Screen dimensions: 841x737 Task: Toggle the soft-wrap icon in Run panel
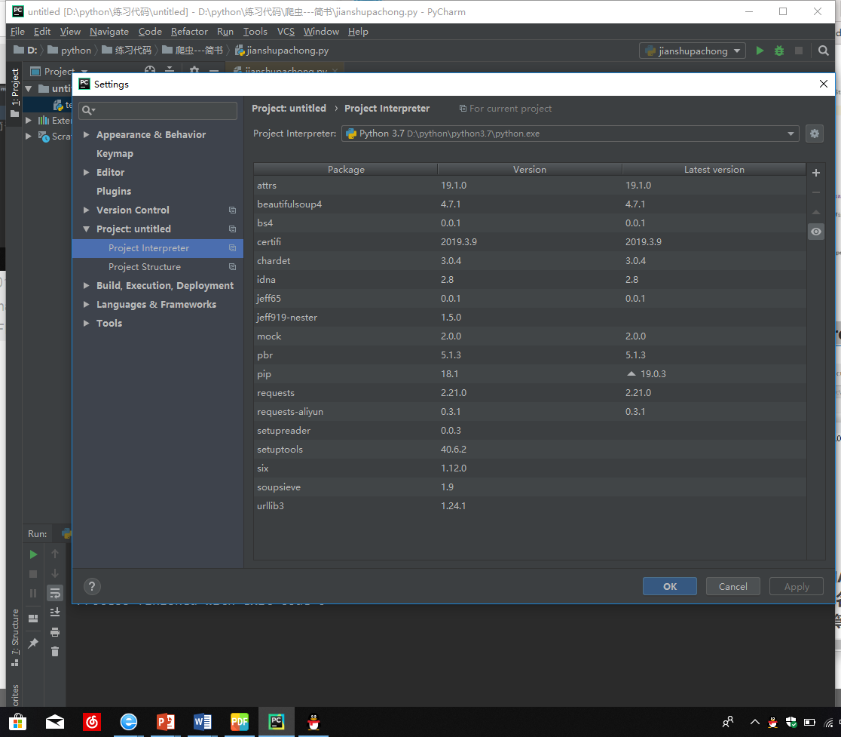55,593
